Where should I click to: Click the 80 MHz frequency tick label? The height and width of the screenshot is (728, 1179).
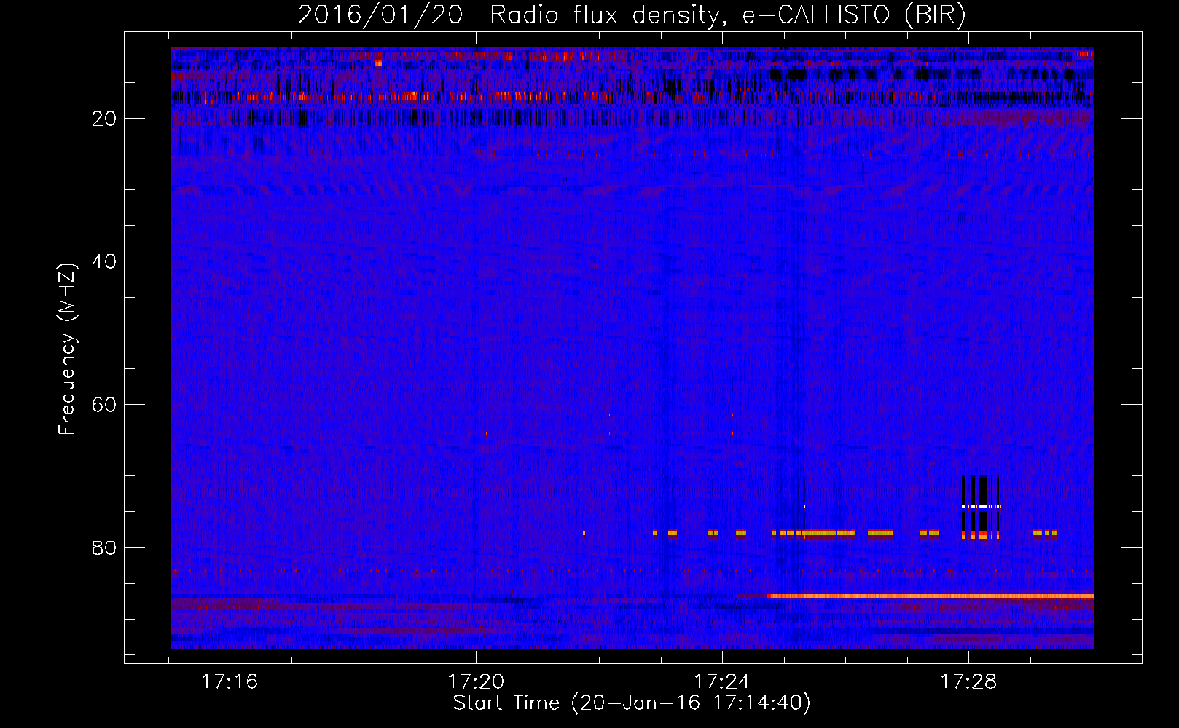click(104, 547)
